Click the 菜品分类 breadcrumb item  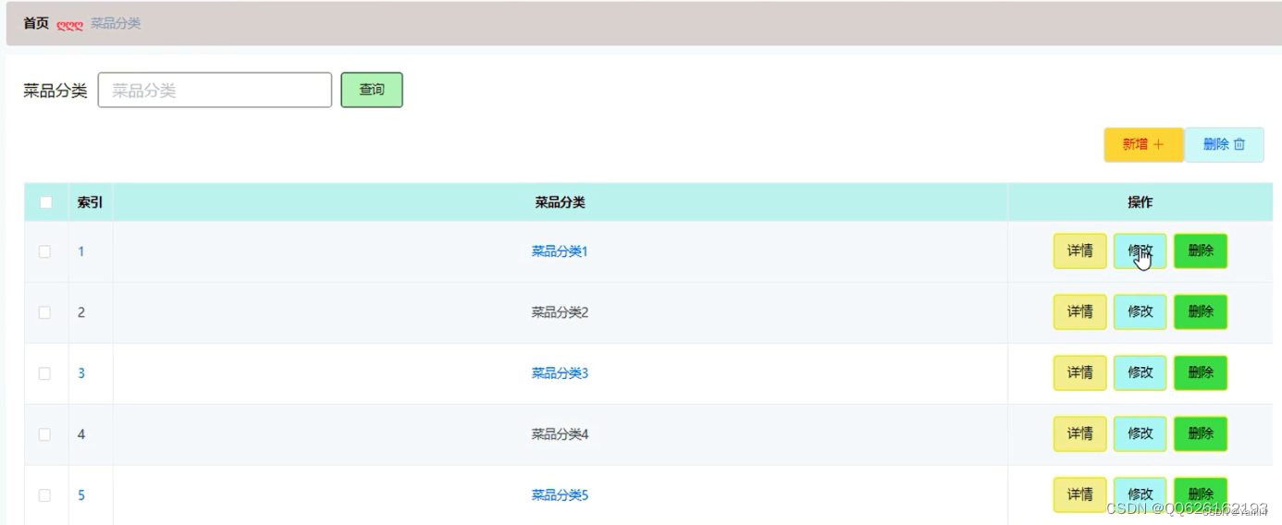coord(116,23)
